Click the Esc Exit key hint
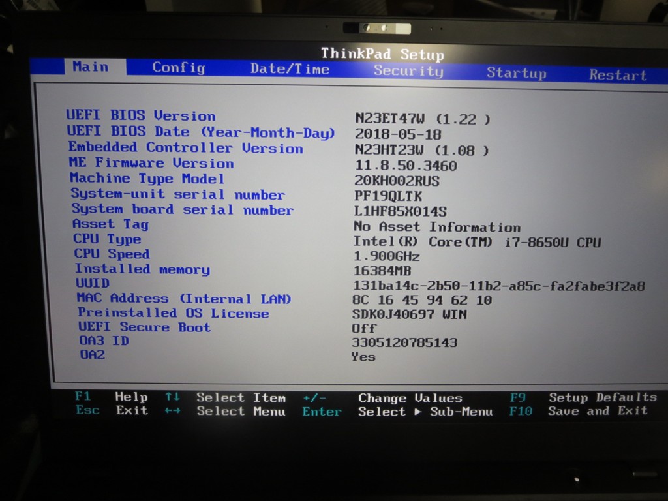The image size is (668, 501). pos(112,410)
